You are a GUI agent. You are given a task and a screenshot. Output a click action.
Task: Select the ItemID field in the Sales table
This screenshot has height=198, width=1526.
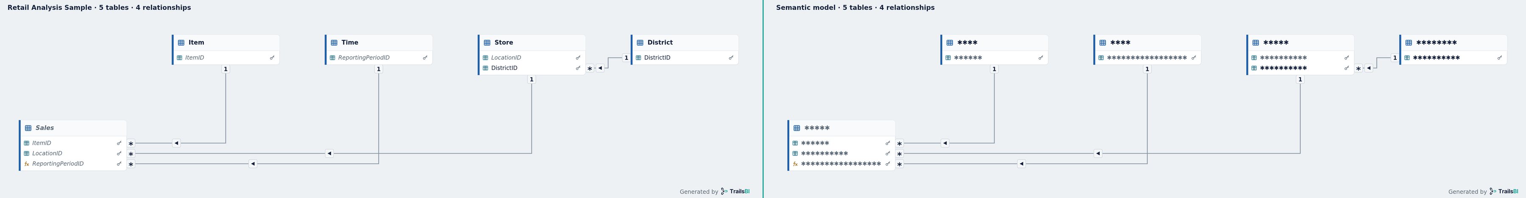(x=73, y=143)
